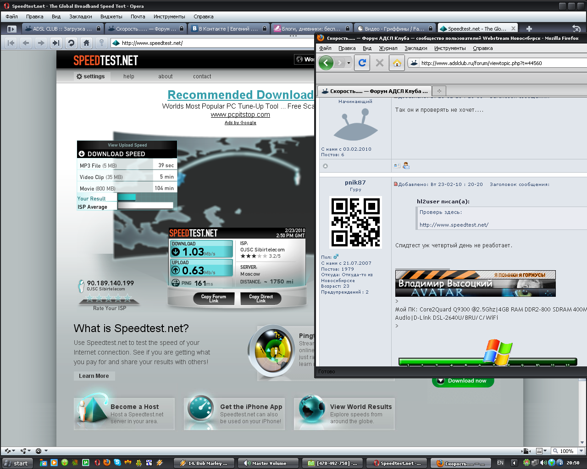This screenshot has width=587, height=469.
Task: Click Opera's Rewind navigation button
Action: coord(11,43)
